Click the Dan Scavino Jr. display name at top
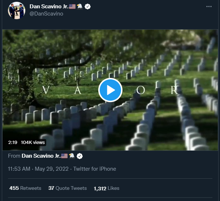220x201 pixels. pyautogui.click(x=49, y=6)
